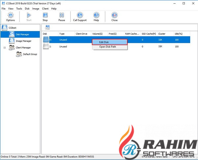Click SSD cache 0 in I: row
The width and height of the screenshot is (198, 160).
pos(143,47)
